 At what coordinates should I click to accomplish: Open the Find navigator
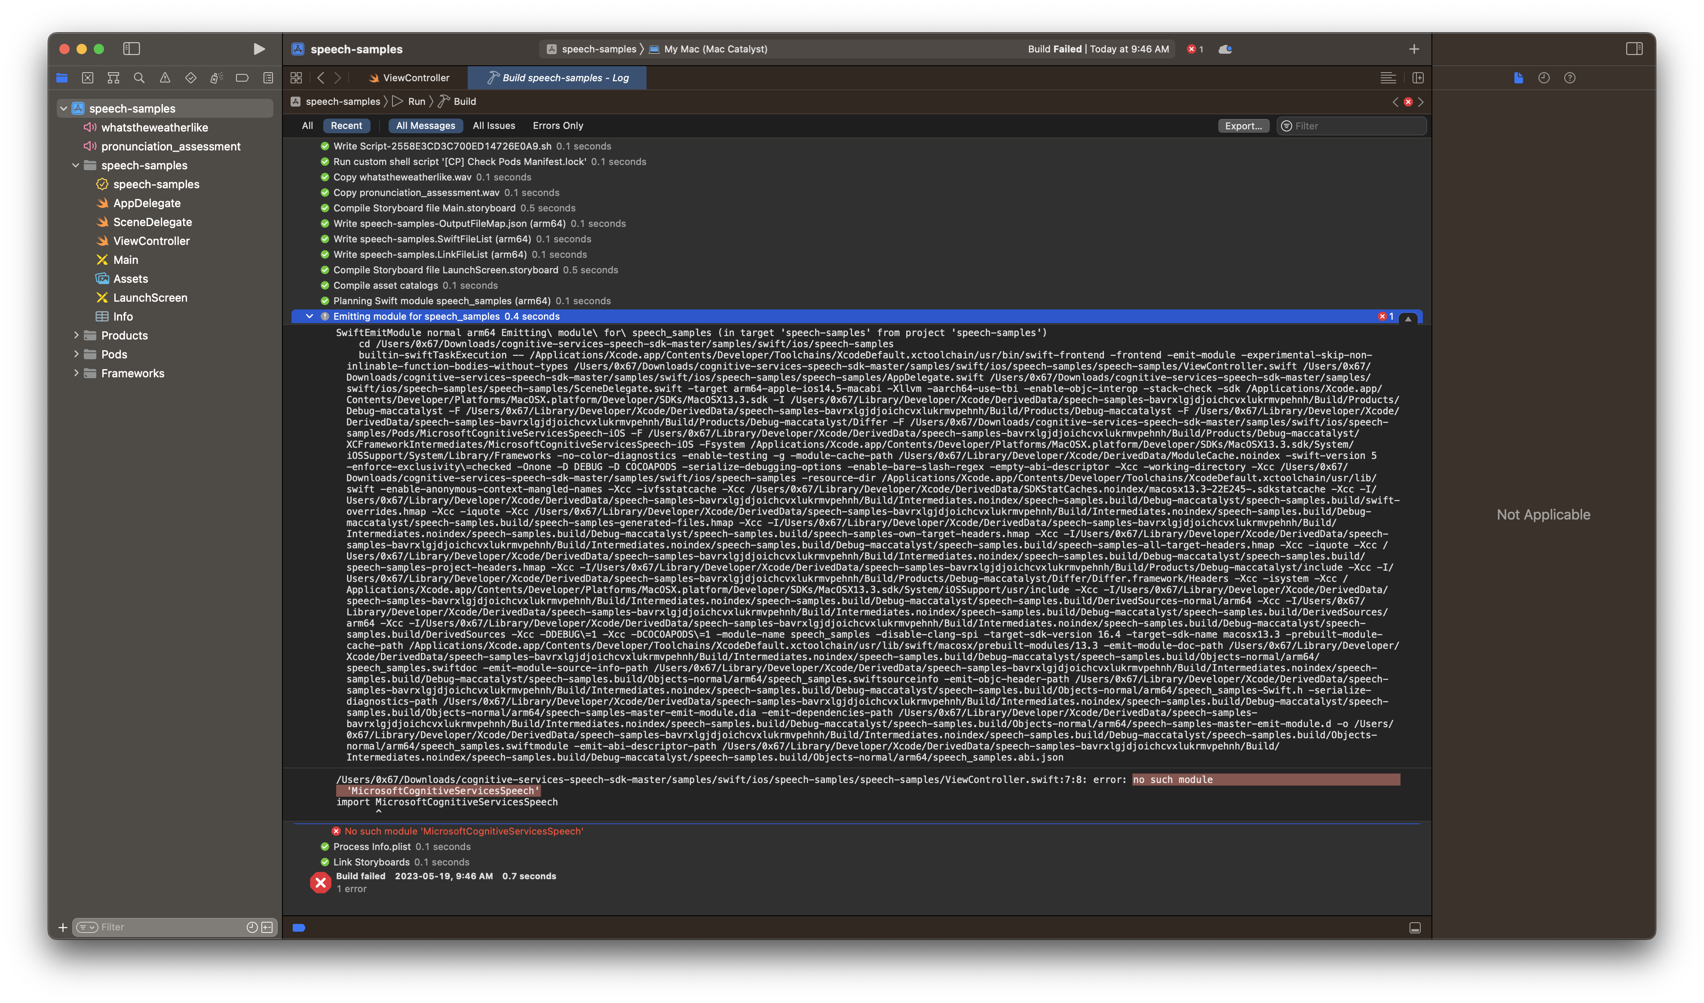coord(138,78)
